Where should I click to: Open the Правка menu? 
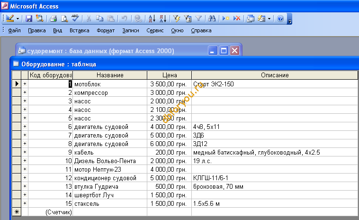[x=37, y=30]
